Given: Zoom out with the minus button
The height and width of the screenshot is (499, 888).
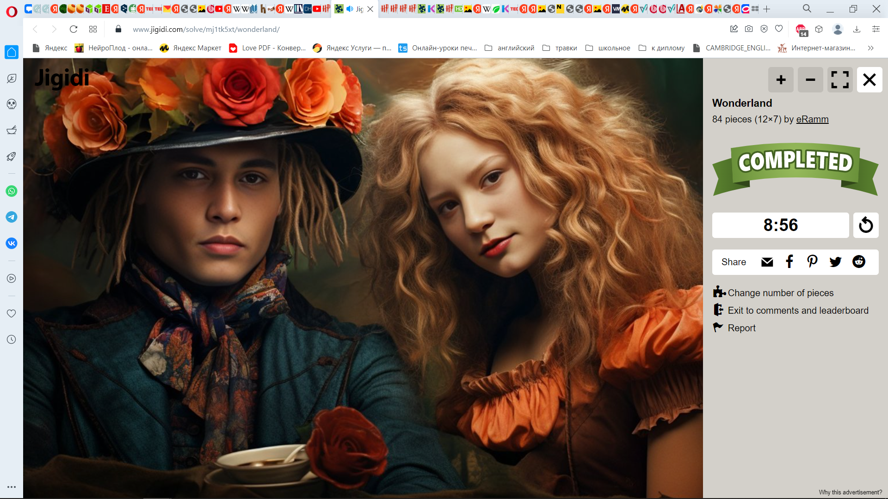Looking at the screenshot, I should point(810,79).
